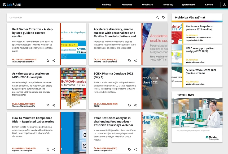Click the search magnifier icon
This screenshot has height=154, width=228.
click(x=157, y=17)
